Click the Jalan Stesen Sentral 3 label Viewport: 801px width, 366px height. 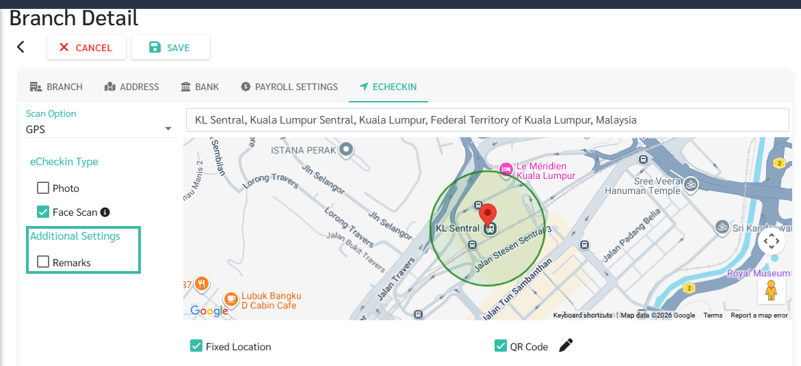point(514,249)
